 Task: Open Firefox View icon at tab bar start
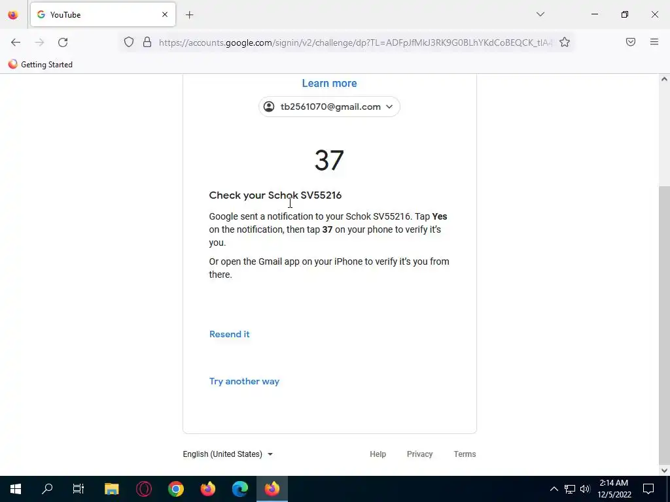click(x=13, y=15)
